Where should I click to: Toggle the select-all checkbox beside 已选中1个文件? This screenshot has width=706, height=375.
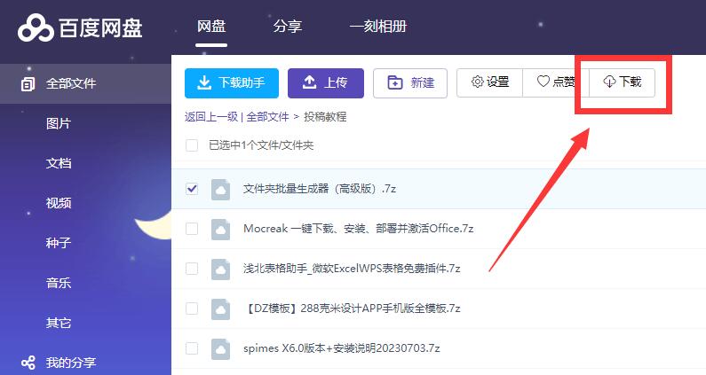[192, 145]
